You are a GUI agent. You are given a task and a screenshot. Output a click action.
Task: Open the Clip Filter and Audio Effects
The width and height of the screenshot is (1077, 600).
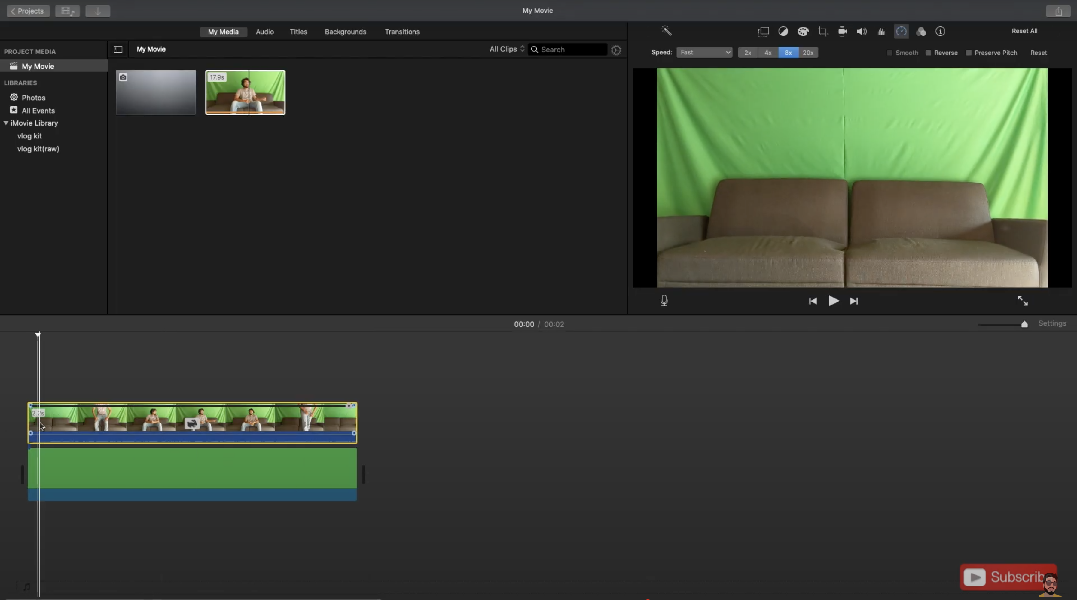click(921, 31)
